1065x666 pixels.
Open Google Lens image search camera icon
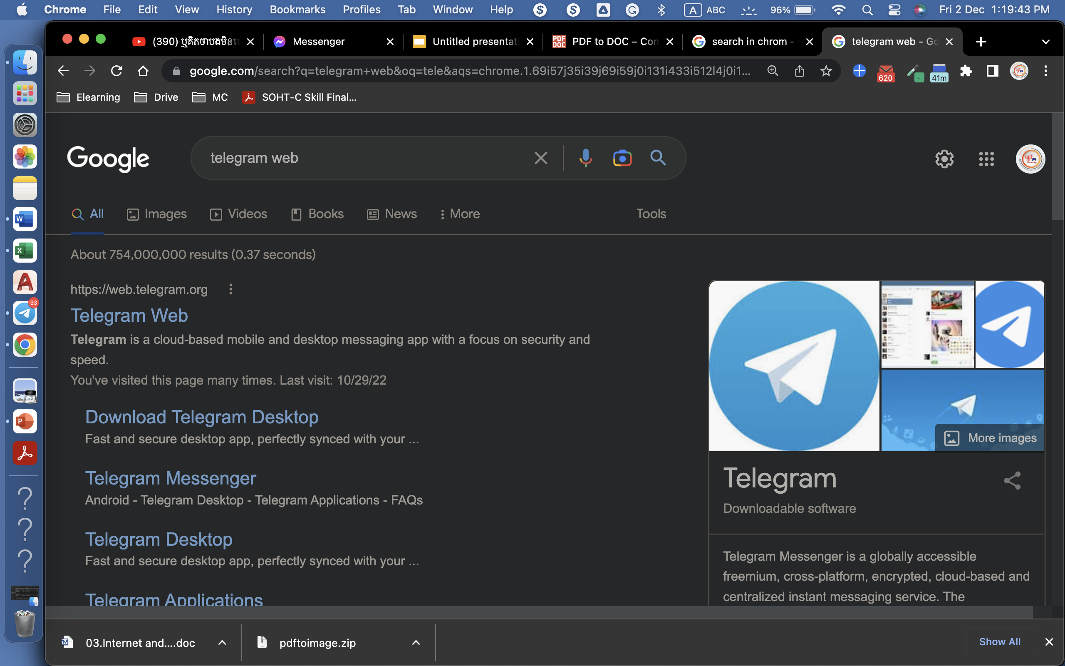coord(622,158)
